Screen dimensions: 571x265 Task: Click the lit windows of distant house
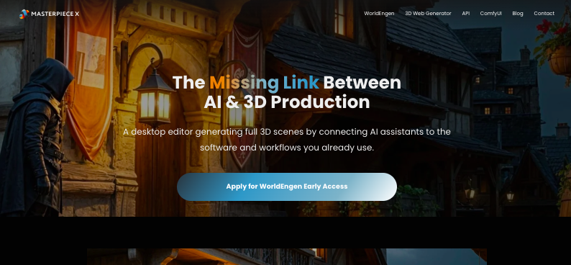pos(497,110)
